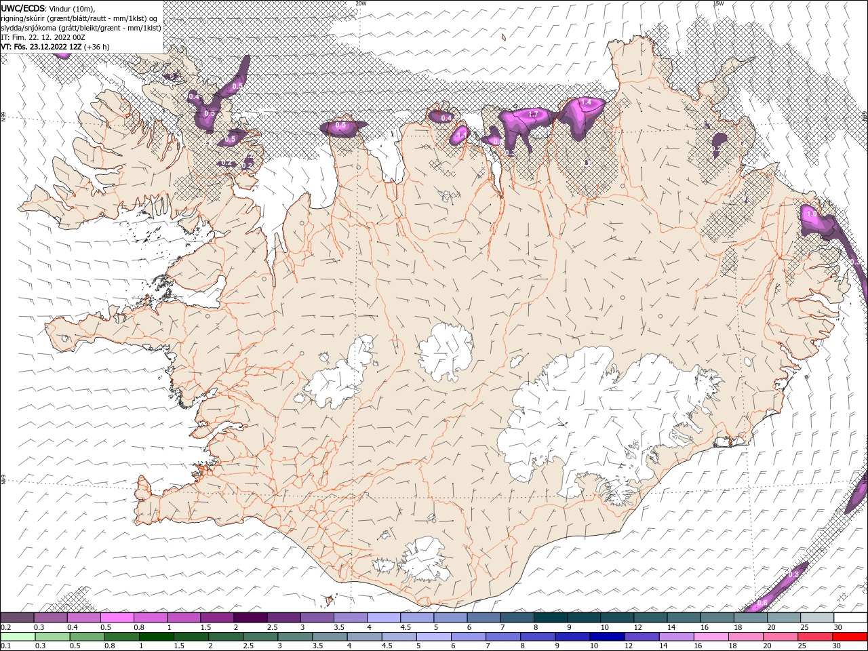Viewport: 868px width, 651px height.
Task: Select the pale grey 25 swatch in upper legend
Action: [x=817, y=618]
